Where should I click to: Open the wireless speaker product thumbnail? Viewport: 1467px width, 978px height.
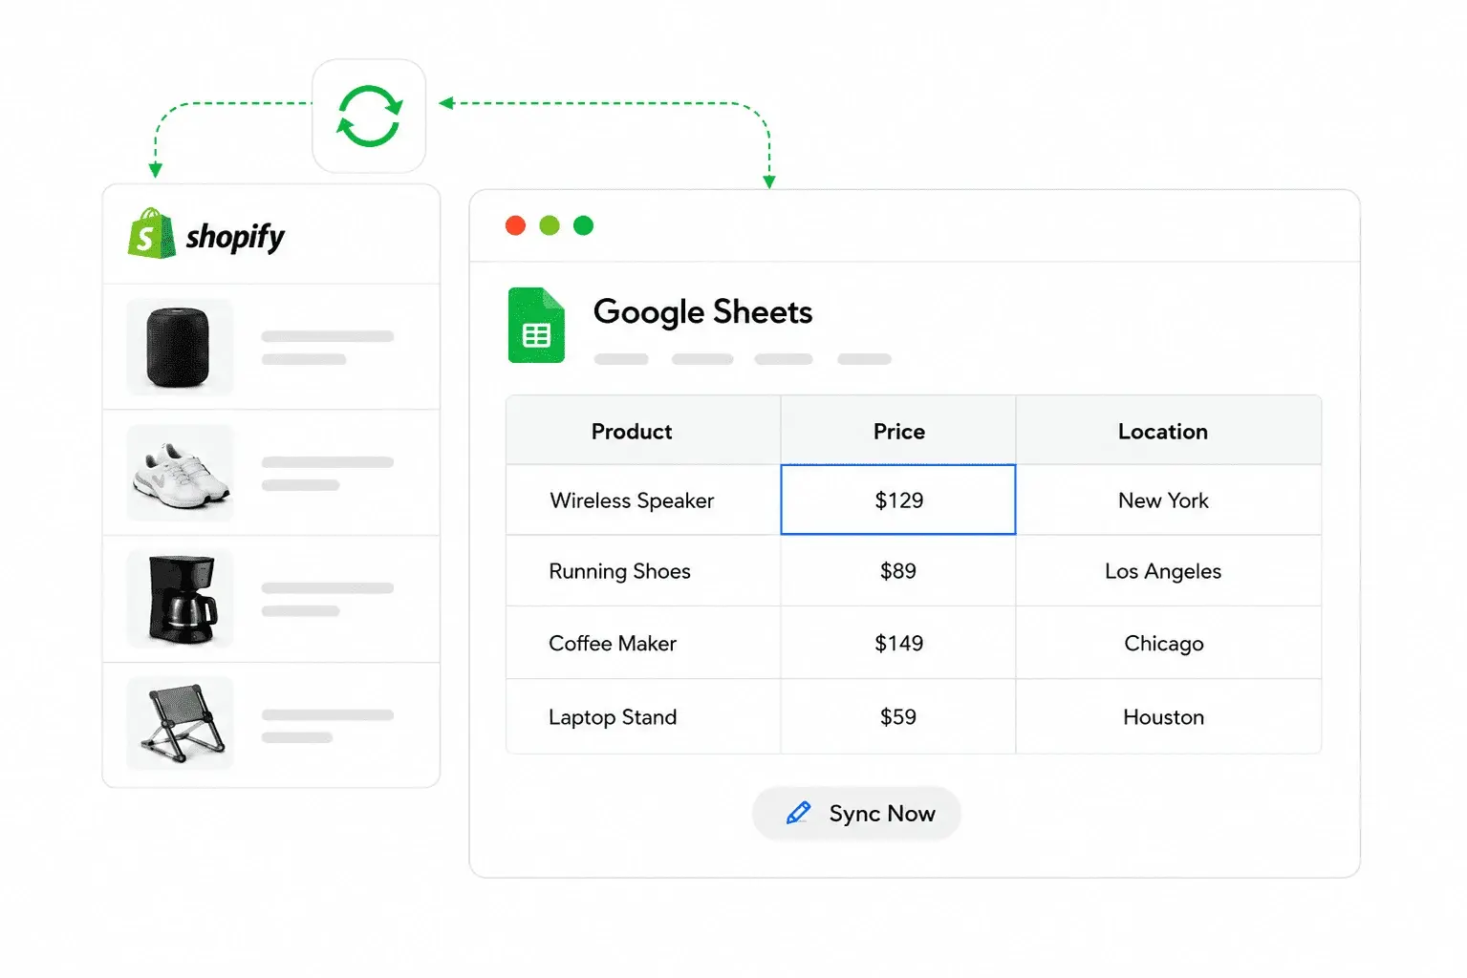coord(180,347)
